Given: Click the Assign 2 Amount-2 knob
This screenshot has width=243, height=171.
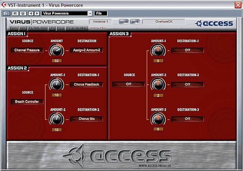Looking at the screenshot, I should coord(56,119).
